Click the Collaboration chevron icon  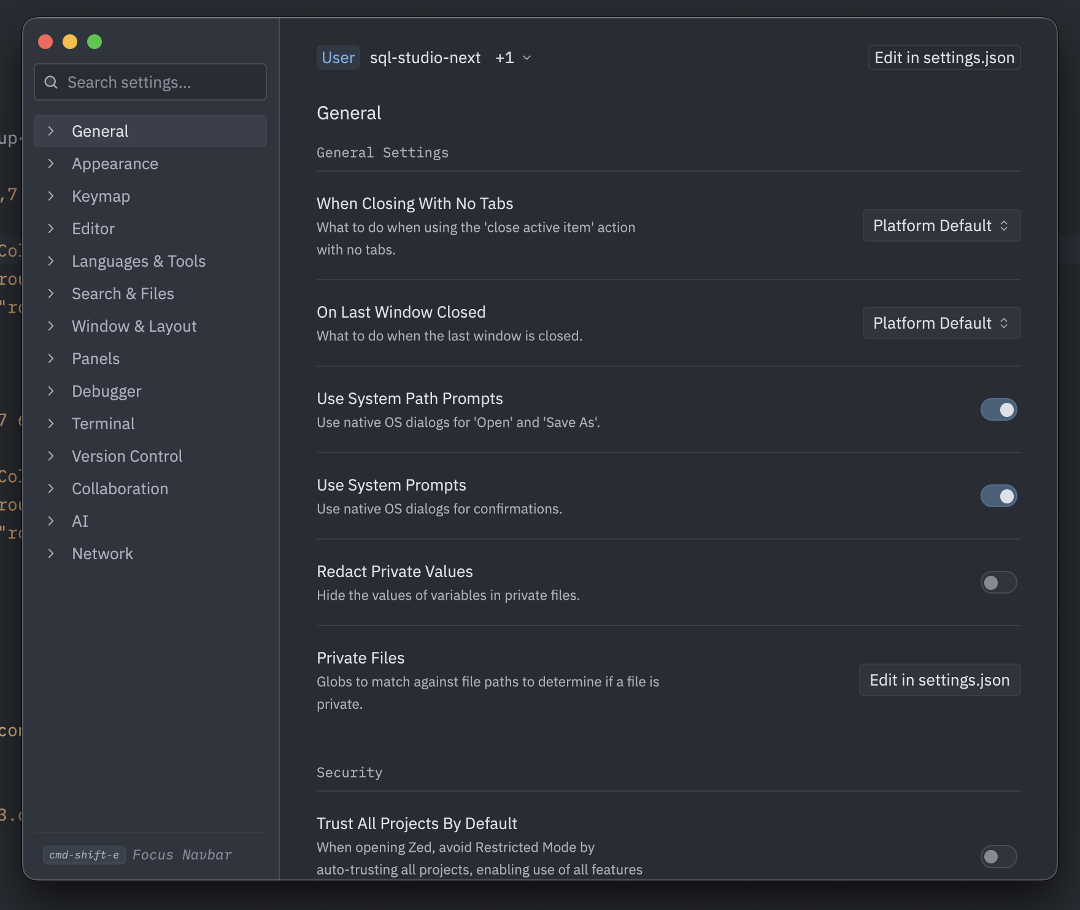coord(51,489)
